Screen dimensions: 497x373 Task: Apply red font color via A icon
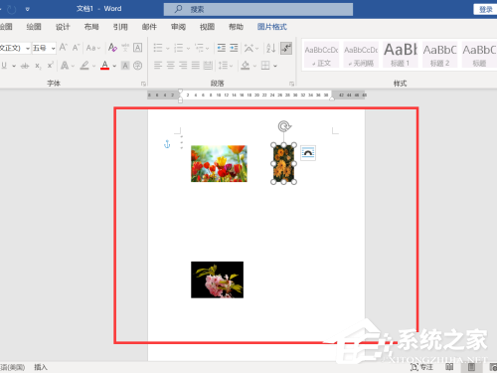[x=105, y=66]
